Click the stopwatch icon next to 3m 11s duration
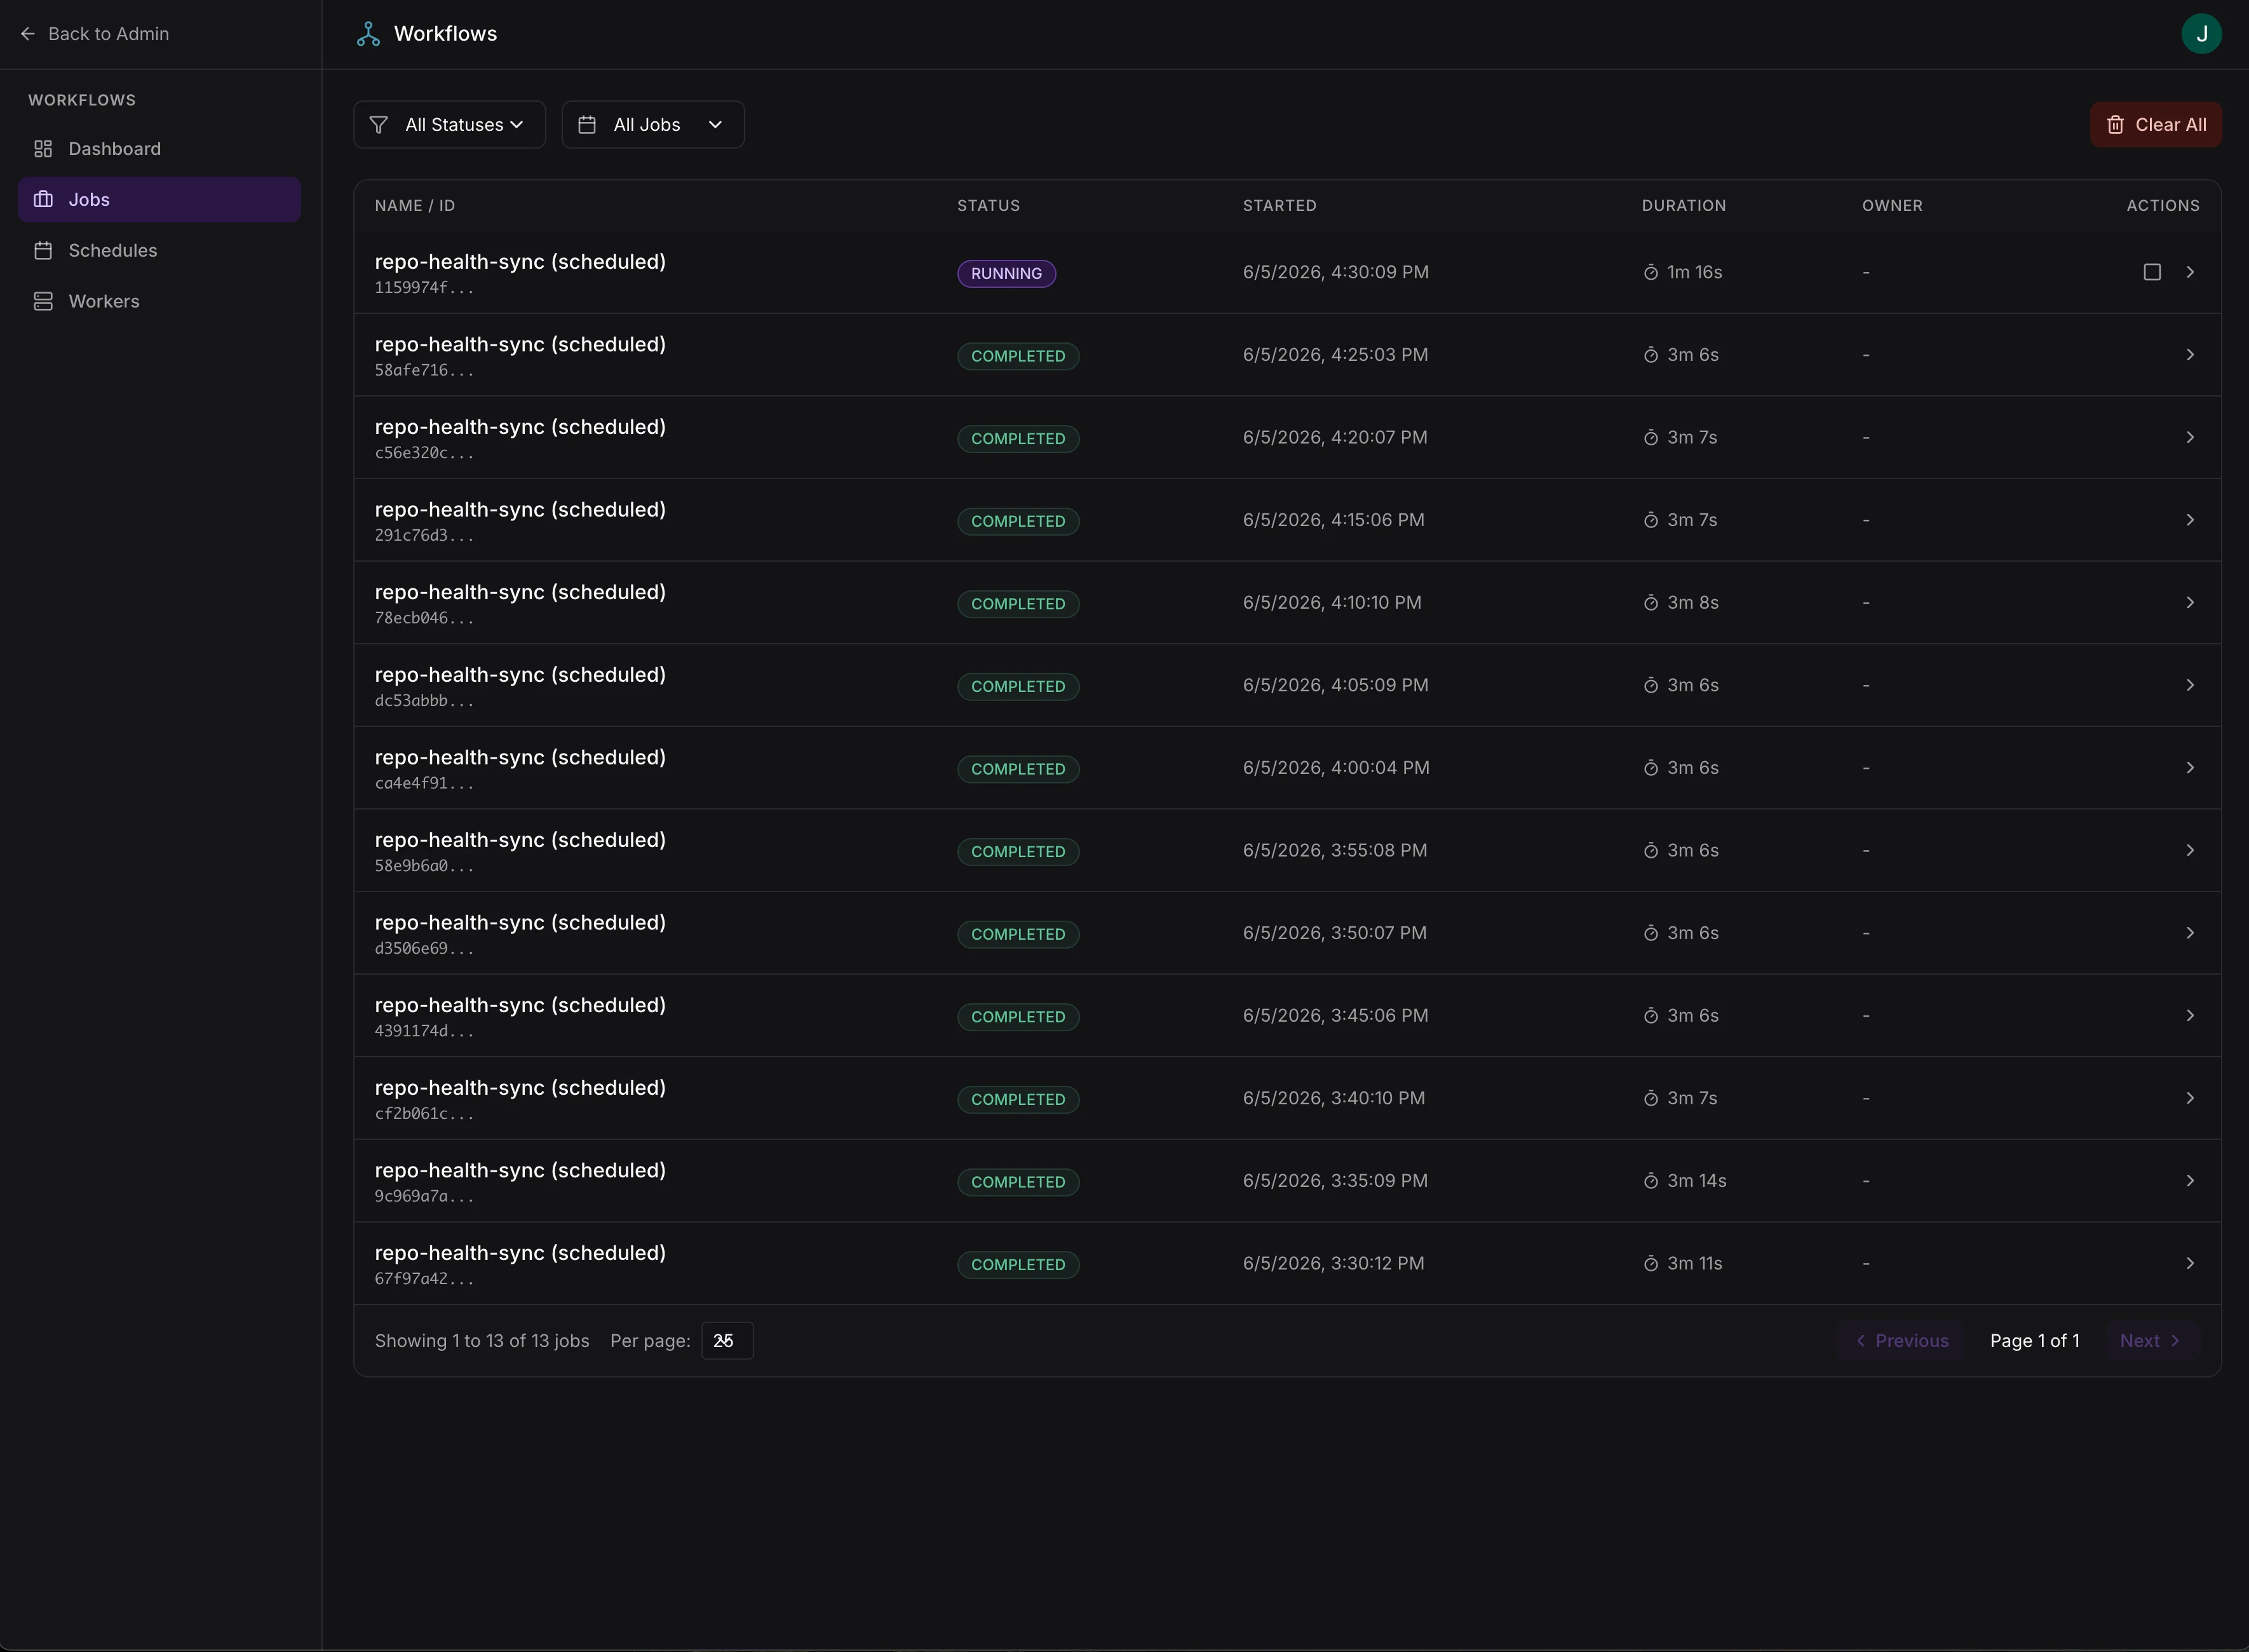This screenshot has height=1652, width=2249. click(x=1651, y=1264)
